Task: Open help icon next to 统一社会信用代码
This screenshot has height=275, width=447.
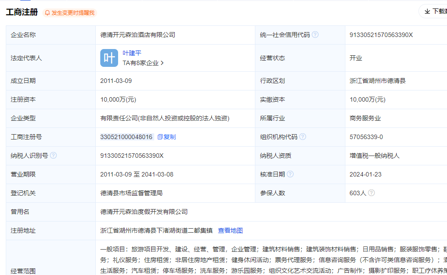Action: 315,34
